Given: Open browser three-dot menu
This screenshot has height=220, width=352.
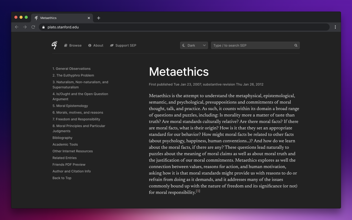Looking at the screenshot, I should (335, 27).
